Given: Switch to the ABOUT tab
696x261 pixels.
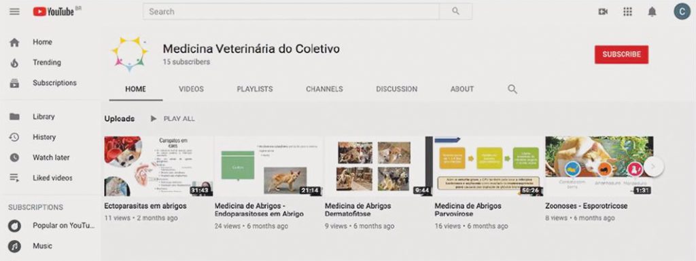Looking at the screenshot, I should [x=462, y=89].
